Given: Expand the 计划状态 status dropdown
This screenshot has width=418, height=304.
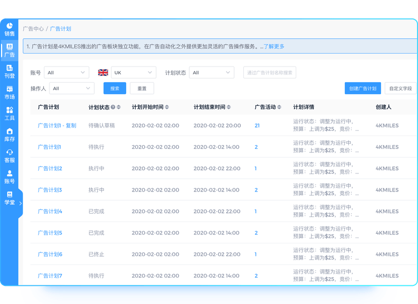Looking at the screenshot, I should coord(212,73).
